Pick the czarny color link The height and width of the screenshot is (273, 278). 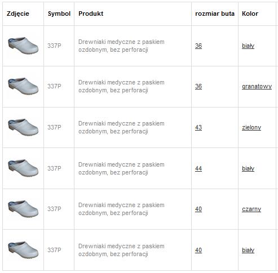coord(251,209)
